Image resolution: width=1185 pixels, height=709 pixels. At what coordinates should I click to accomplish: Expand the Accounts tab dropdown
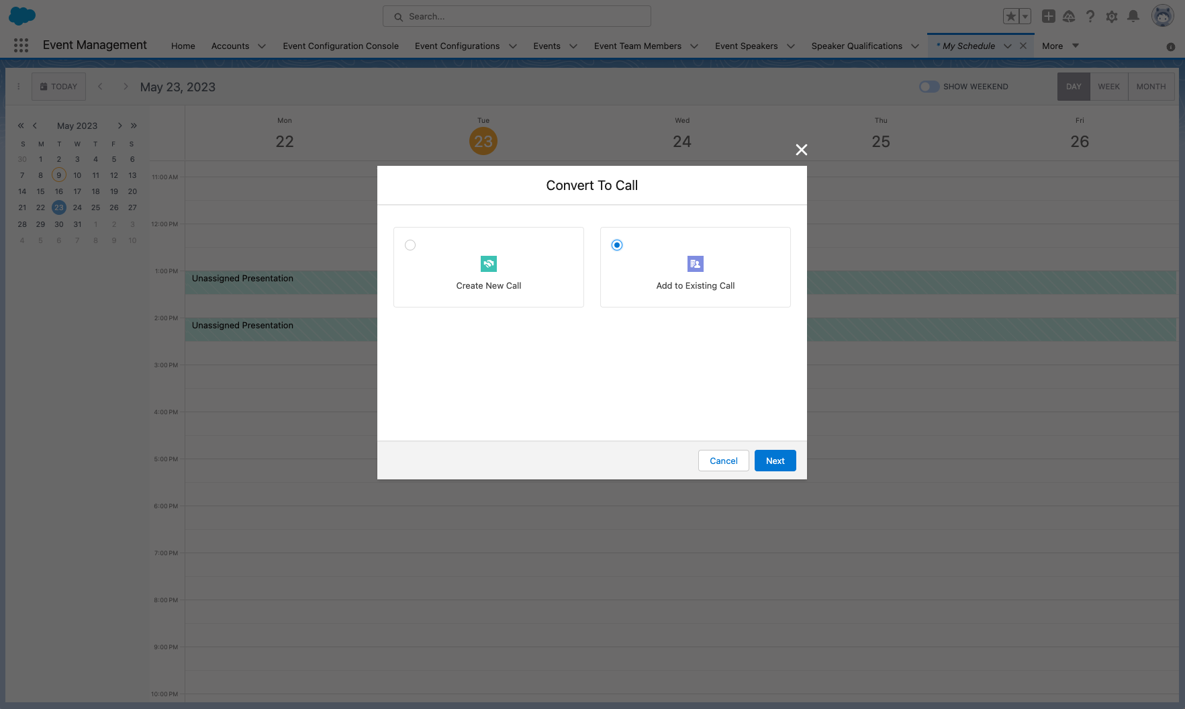[262, 46]
